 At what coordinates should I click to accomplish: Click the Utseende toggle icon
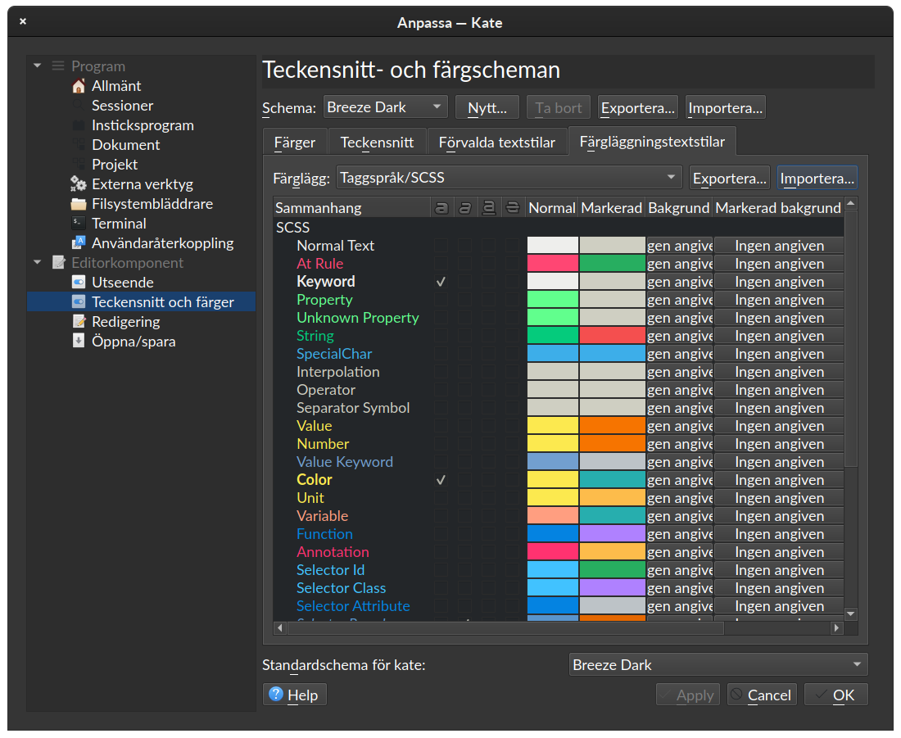pos(78,283)
